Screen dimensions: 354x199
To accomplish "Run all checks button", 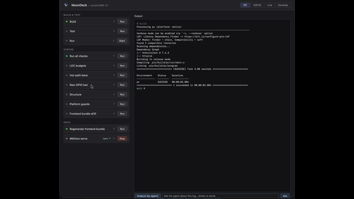I will tap(122, 56).
